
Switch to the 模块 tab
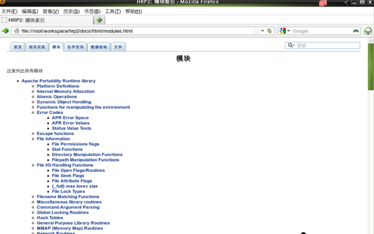coord(56,47)
